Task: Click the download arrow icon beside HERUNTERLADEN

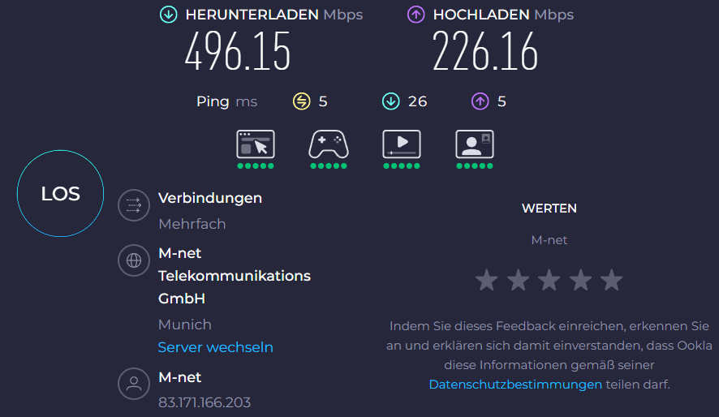Action: coord(169,15)
